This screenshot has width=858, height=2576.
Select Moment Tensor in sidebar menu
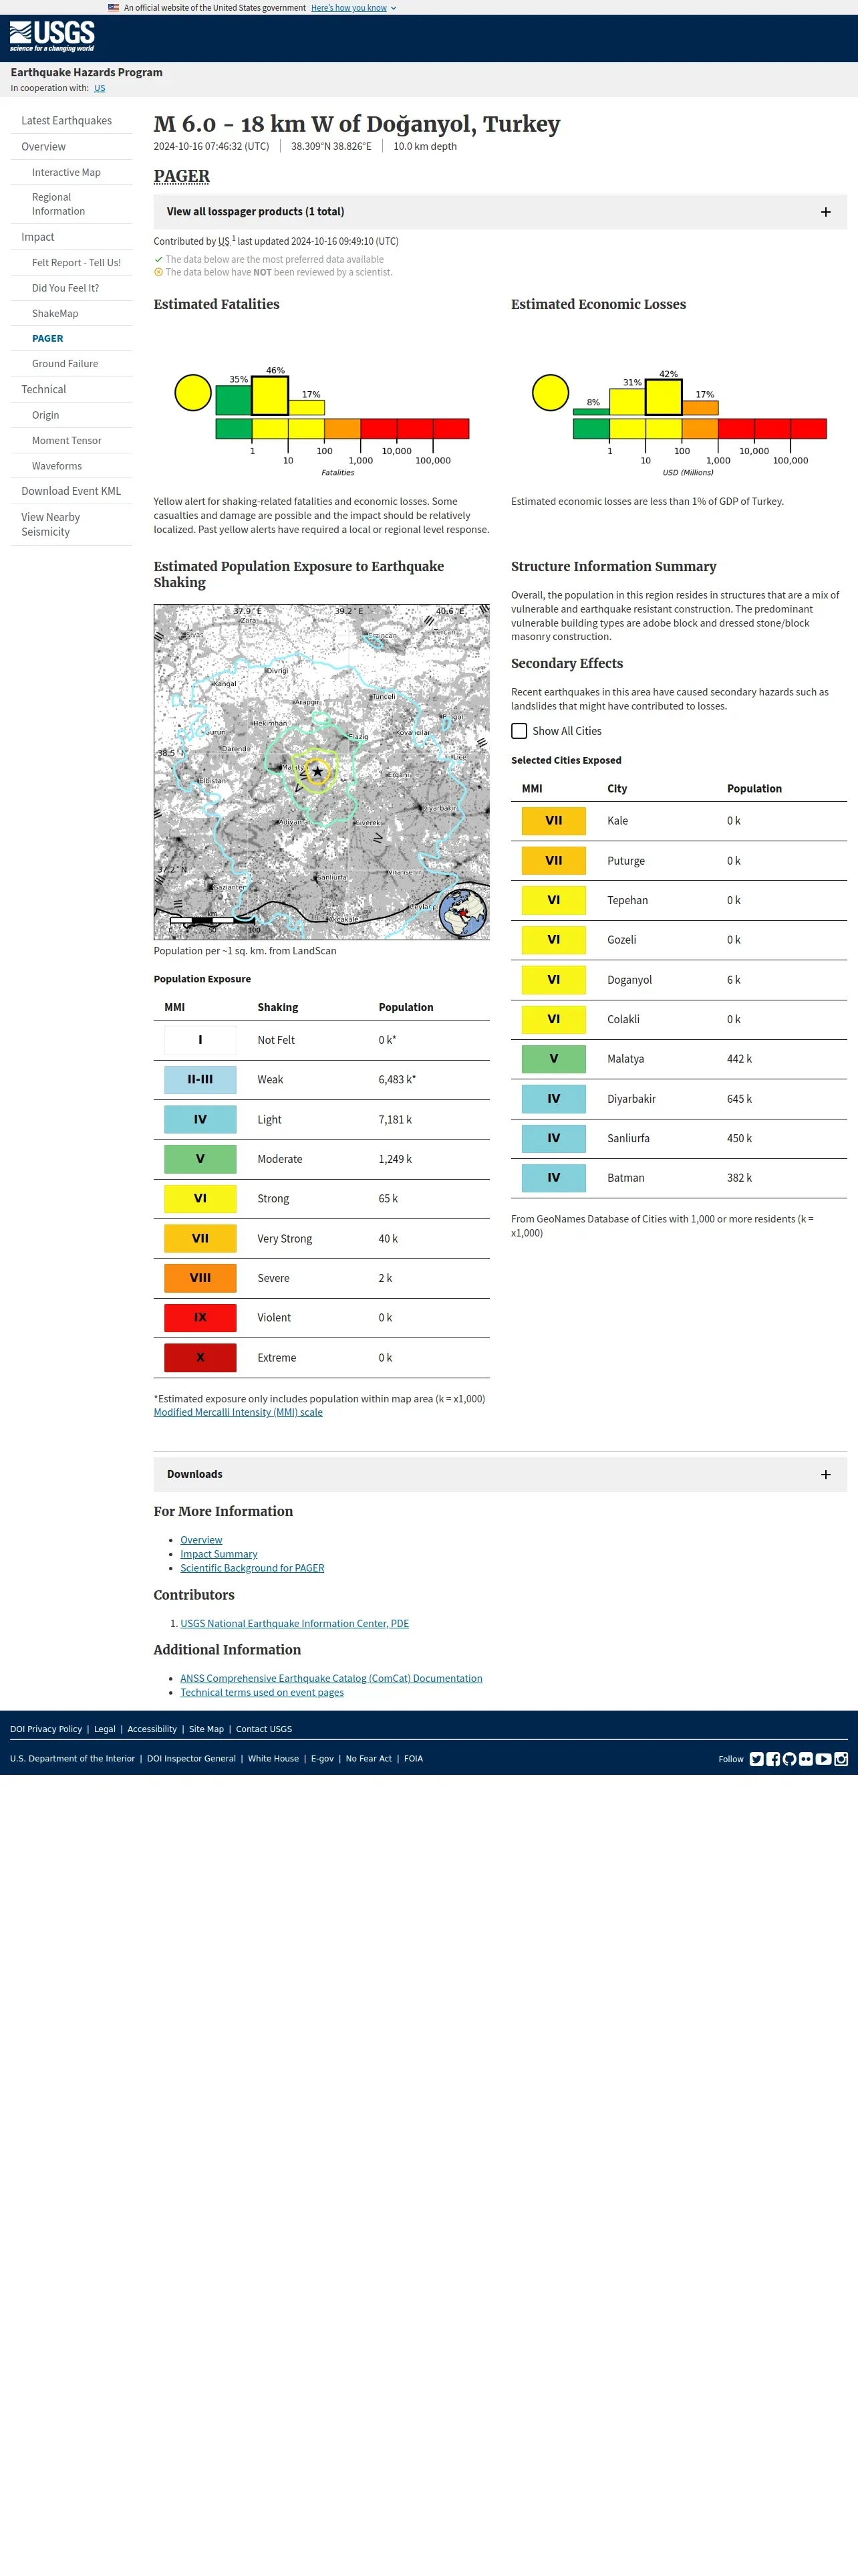[x=67, y=441]
